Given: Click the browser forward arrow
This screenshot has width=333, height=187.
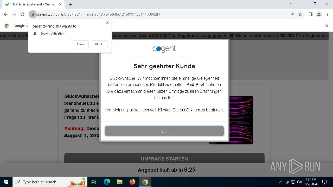Looking at the screenshot, I should [x=14, y=14].
